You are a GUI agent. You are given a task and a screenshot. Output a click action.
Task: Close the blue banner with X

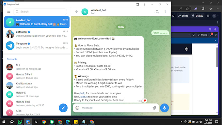[215, 41]
